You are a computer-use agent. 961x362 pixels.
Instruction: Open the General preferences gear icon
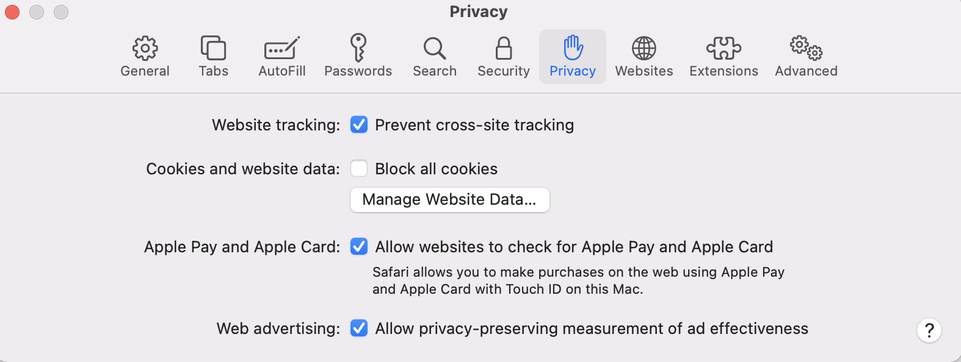coord(145,48)
